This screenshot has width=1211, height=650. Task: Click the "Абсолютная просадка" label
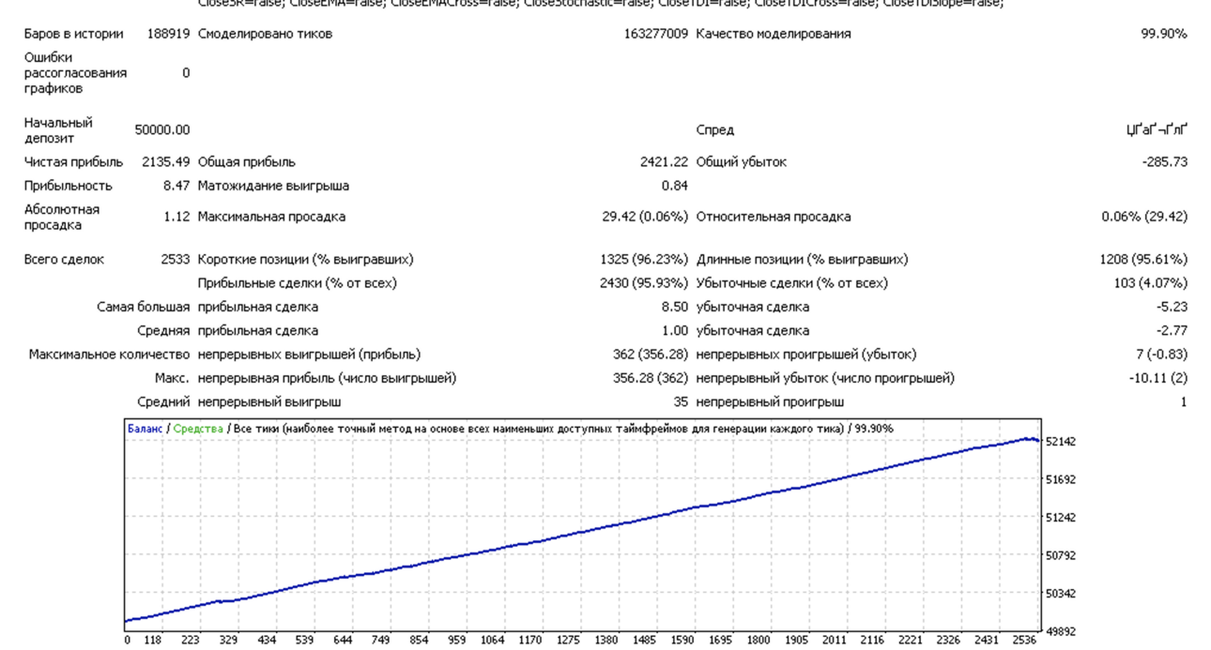click(x=62, y=218)
